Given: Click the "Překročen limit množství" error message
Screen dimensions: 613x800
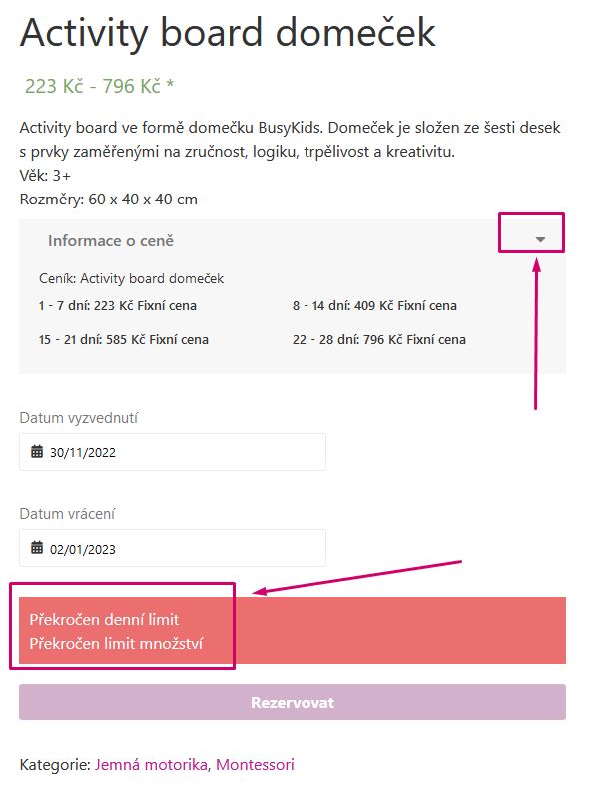Looking at the screenshot, I should (116, 643).
